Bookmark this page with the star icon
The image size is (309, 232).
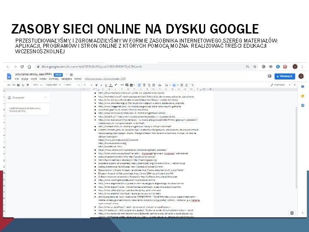(254, 67)
